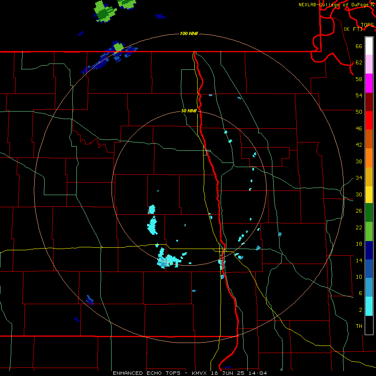
Task: Click the "66" legend value
Action: point(359,46)
